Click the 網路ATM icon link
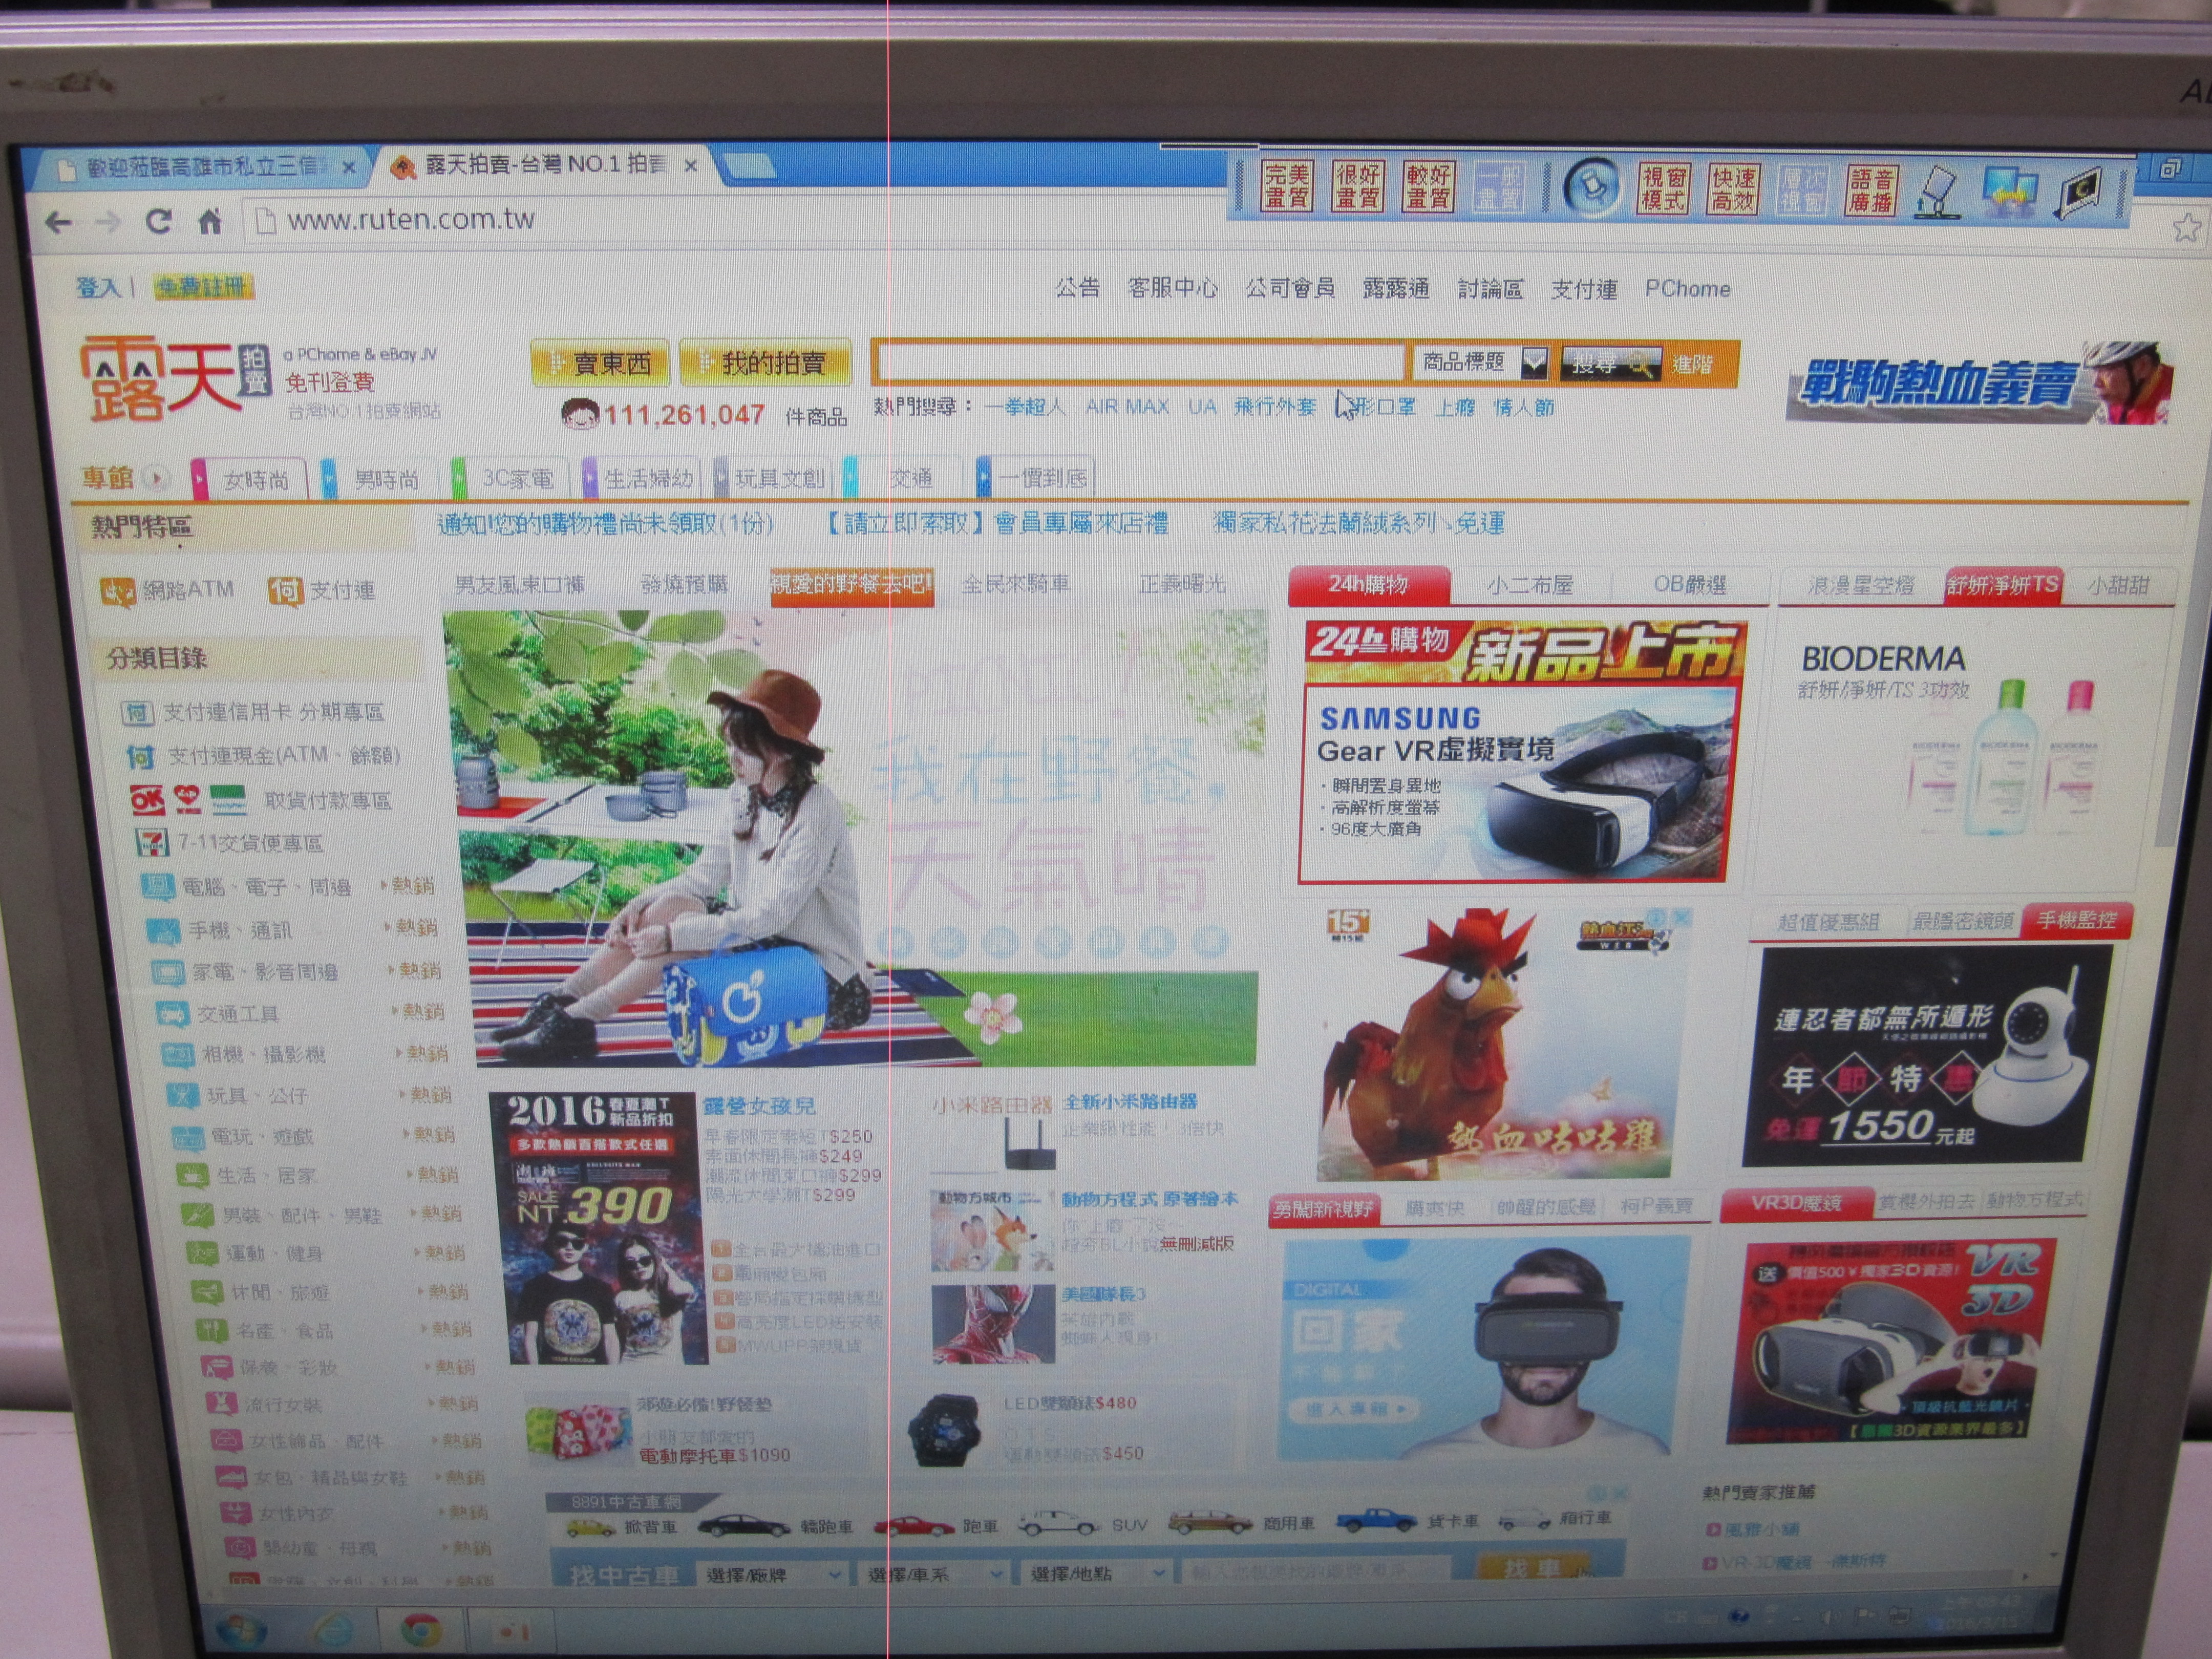Screen dimensions: 2212x1659 point(166,591)
